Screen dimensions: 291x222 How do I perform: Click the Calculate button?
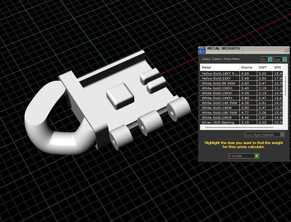[244, 156]
